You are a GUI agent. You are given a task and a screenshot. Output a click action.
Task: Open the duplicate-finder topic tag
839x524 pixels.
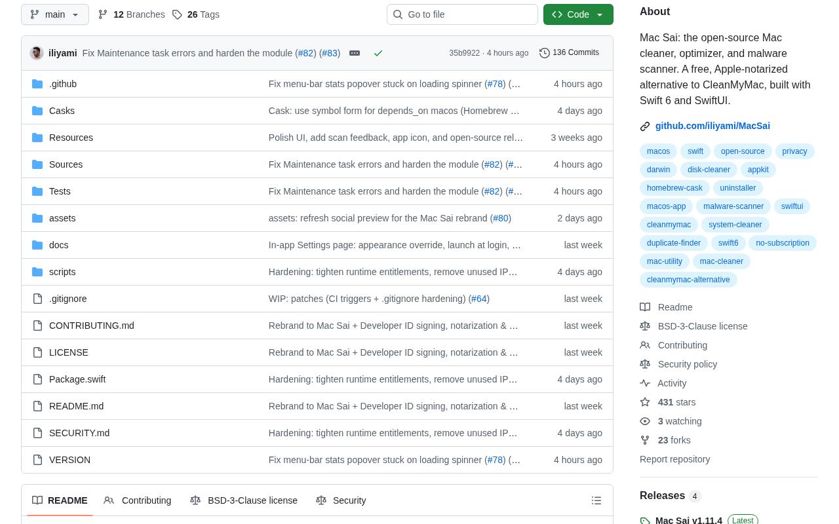point(674,243)
